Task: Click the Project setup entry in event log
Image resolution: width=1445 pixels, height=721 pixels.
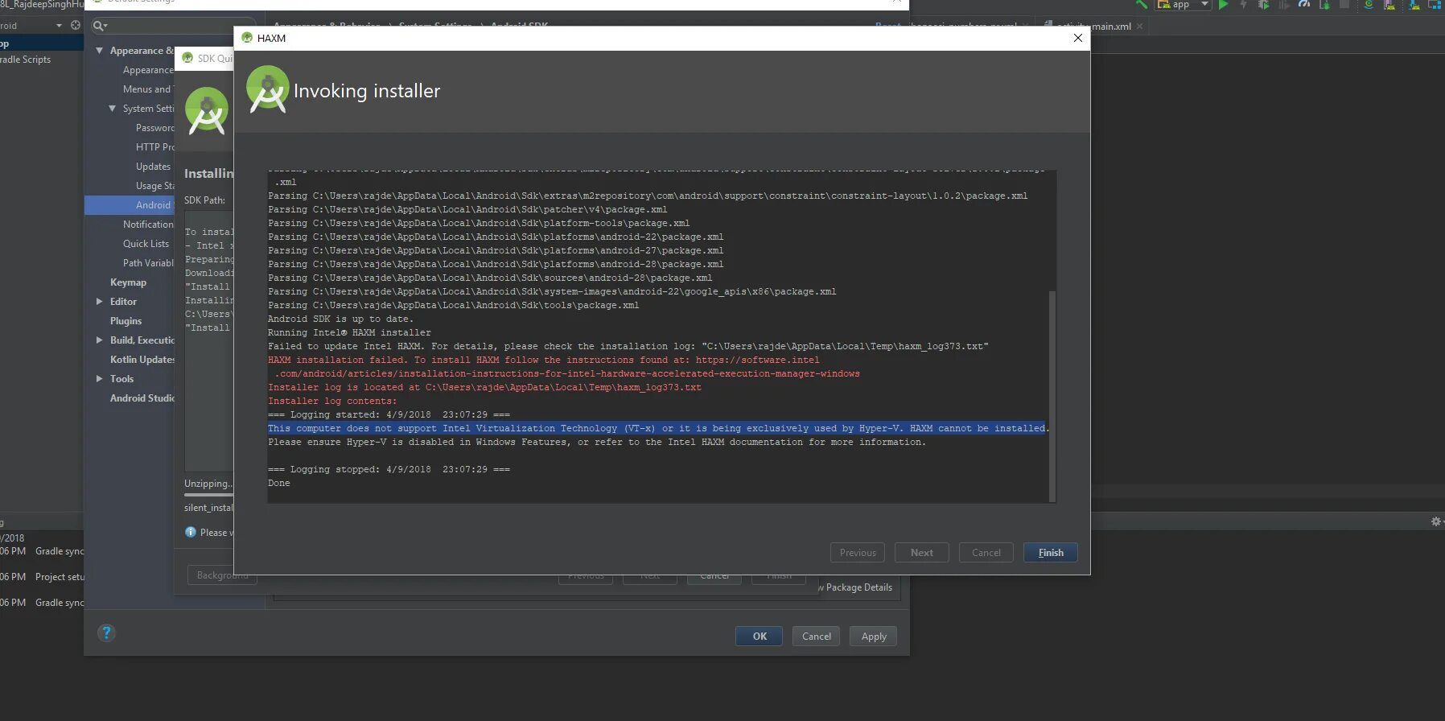Action: [x=60, y=577]
